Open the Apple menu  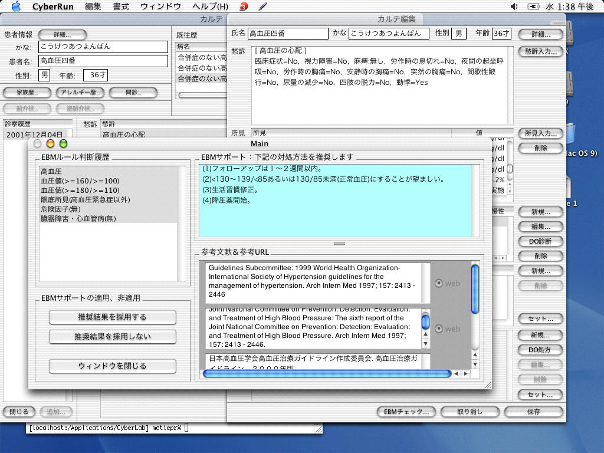click(16, 6)
